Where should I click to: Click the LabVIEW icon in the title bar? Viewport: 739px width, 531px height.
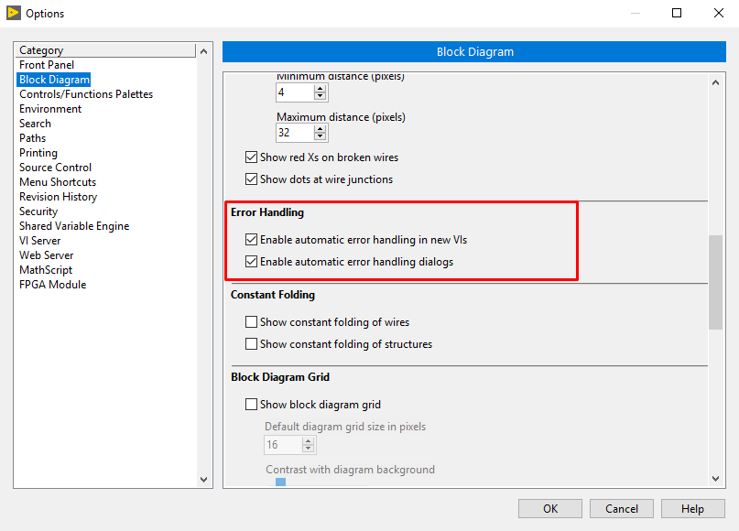16,13
